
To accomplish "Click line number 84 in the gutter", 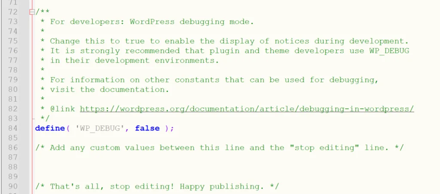I will click(13, 128).
